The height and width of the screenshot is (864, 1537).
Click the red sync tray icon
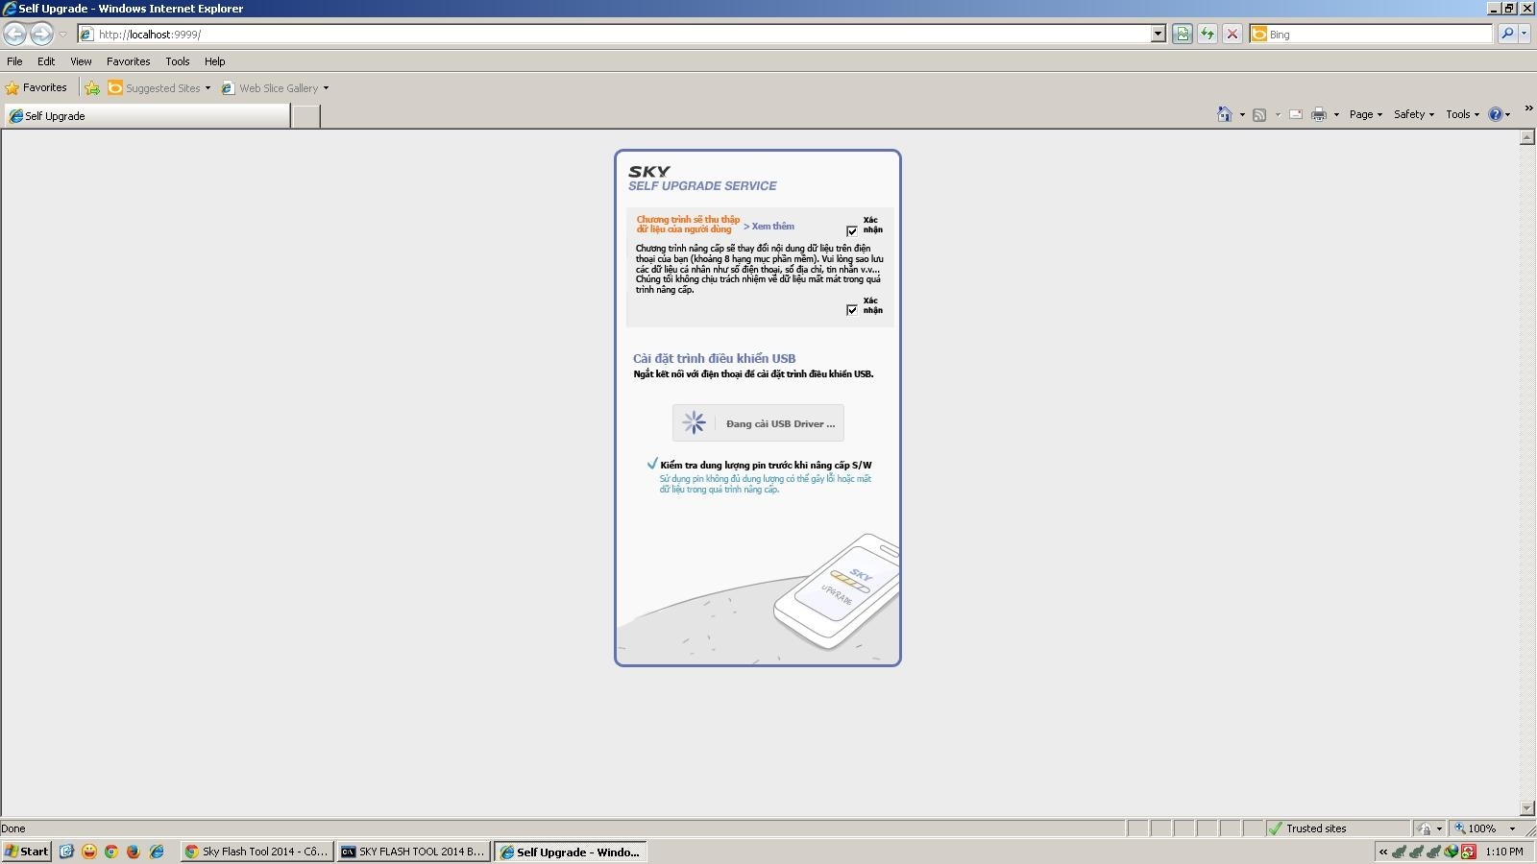point(1468,852)
